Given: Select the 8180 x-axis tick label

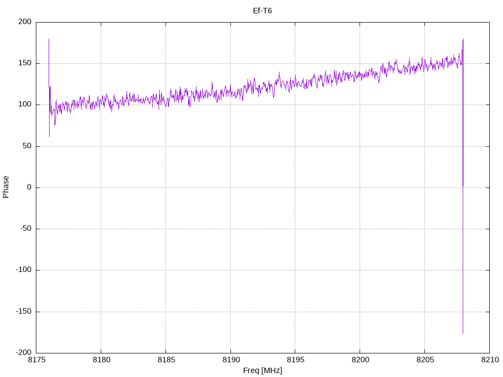Looking at the screenshot, I should [101, 360].
